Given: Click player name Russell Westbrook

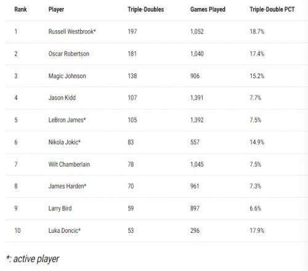Looking at the screenshot, I should [72, 31].
